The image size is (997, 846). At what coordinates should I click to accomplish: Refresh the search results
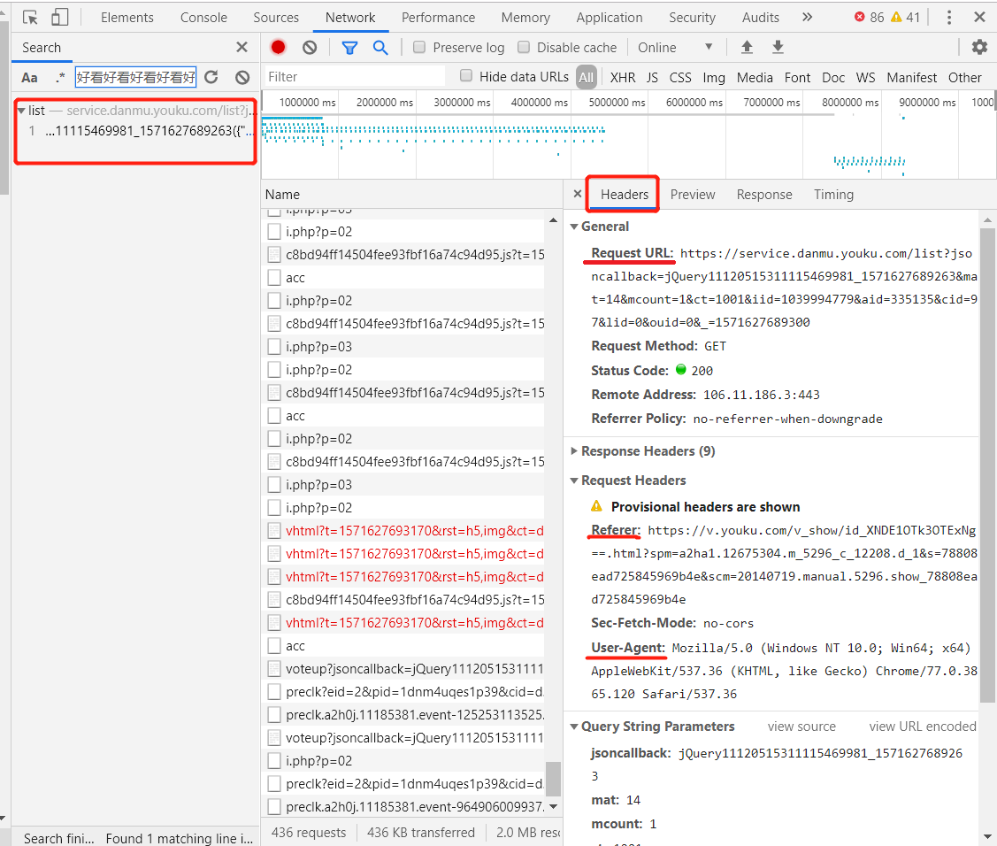coord(211,78)
